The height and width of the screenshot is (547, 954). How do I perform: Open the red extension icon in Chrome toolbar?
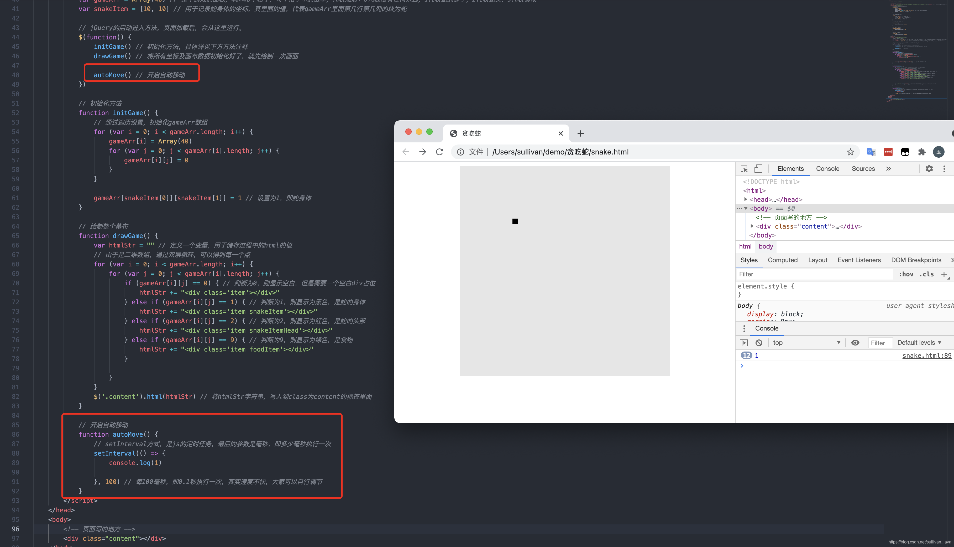coord(888,152)
